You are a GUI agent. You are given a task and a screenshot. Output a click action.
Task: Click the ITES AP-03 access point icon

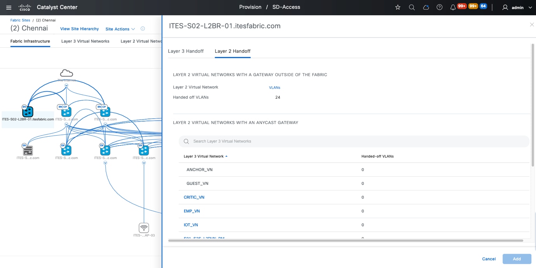tap(144, 228)
